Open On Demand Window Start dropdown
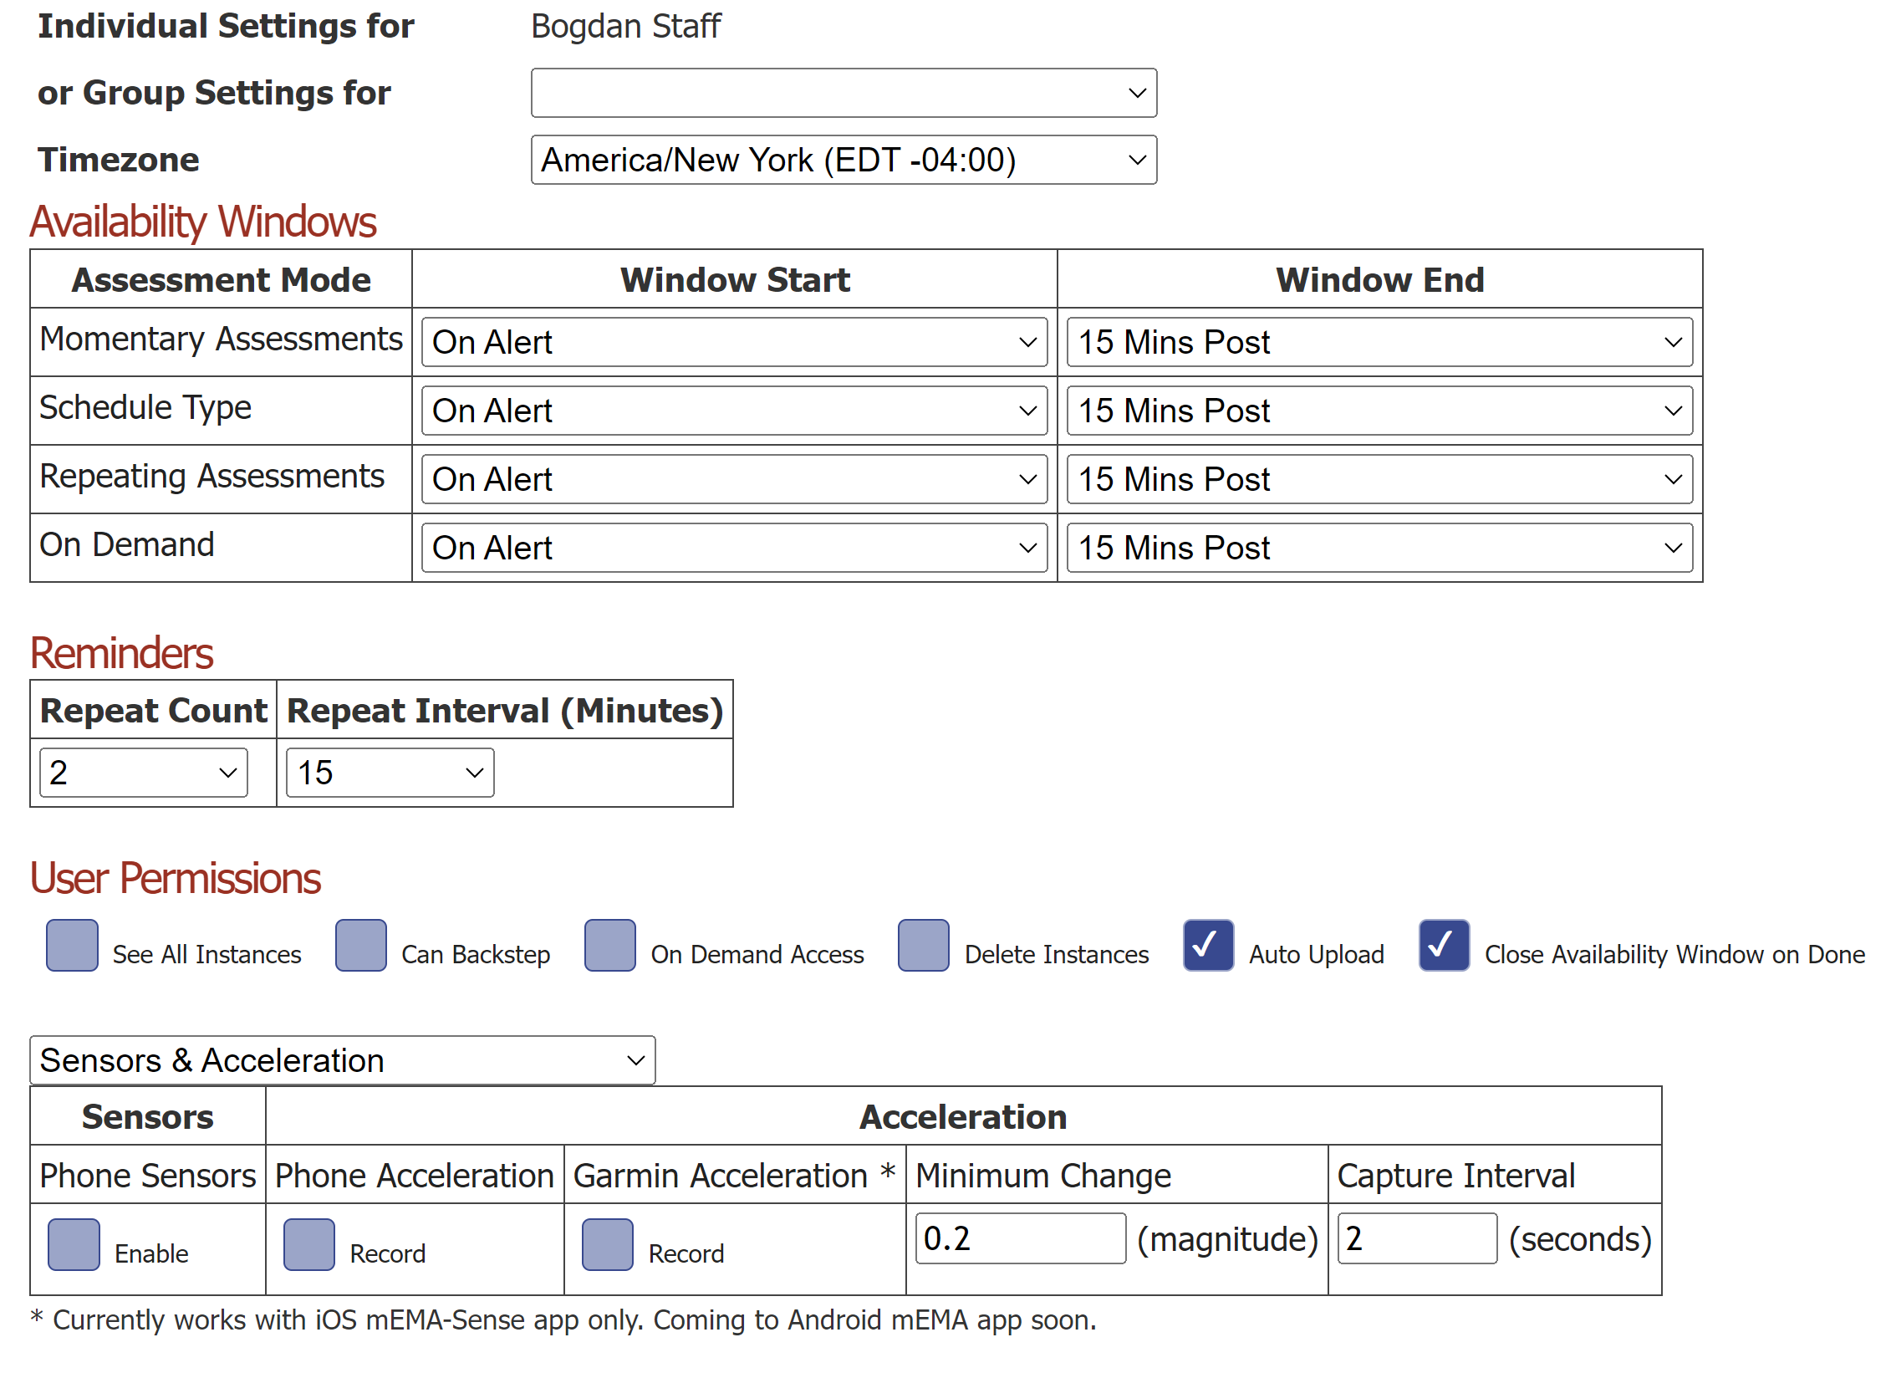This screenshot has height=1373, width=1891. tap(734, 548)
